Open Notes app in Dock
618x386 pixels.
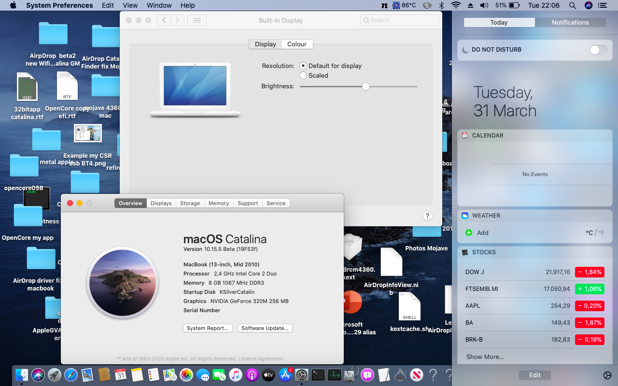137,374
